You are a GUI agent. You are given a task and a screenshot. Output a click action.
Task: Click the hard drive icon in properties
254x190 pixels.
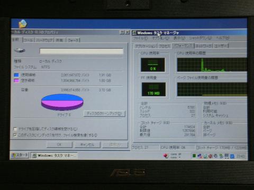(x=20, y=51)
